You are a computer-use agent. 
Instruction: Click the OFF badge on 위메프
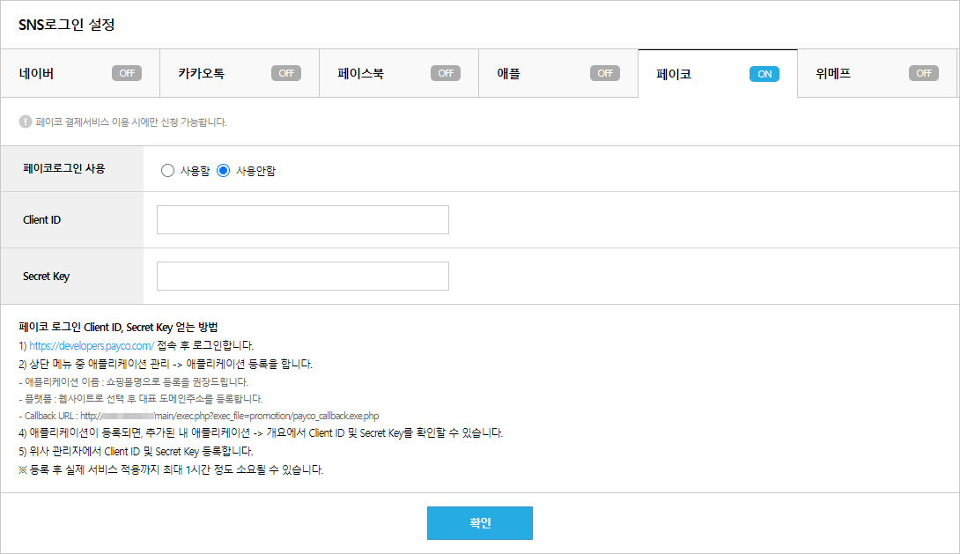tap(924, 74)
